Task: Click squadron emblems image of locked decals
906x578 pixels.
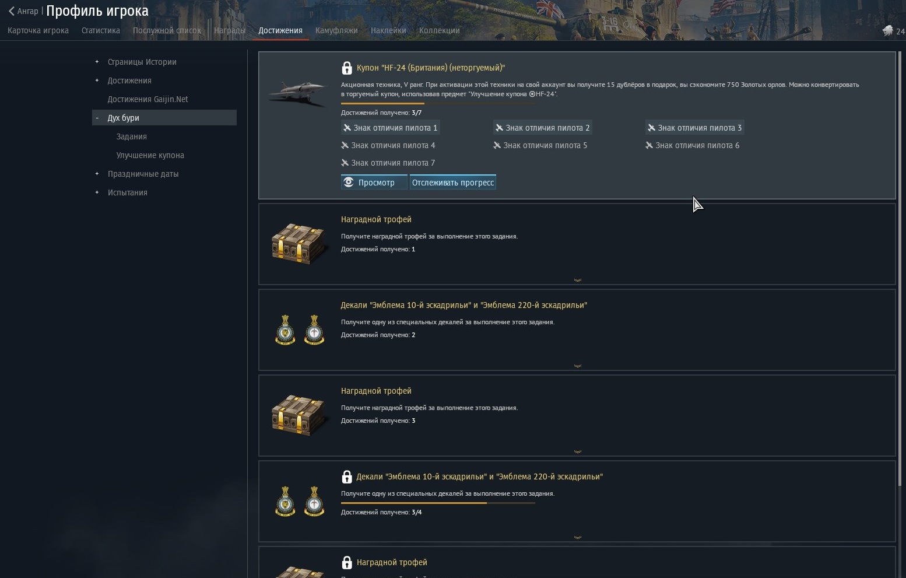Action: pos(300,501)
